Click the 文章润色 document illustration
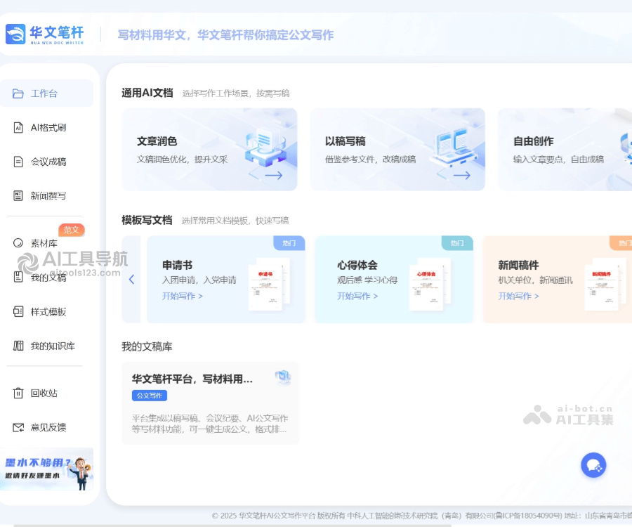The width and height of the screenshot is (632, 527). (265, 146)
